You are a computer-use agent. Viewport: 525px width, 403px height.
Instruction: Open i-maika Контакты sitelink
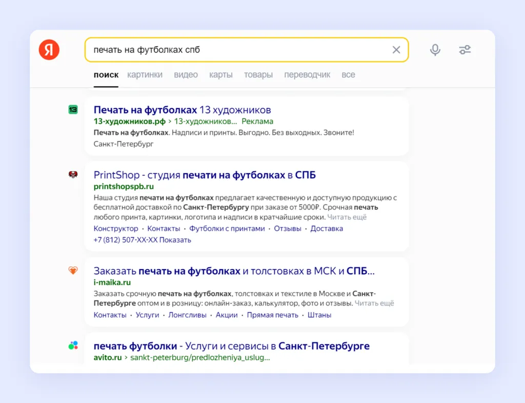point(110,315)
